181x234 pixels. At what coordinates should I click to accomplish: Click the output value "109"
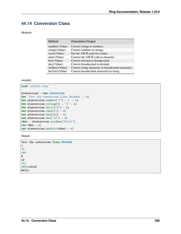pyautogui.click(x=24, y=153)
